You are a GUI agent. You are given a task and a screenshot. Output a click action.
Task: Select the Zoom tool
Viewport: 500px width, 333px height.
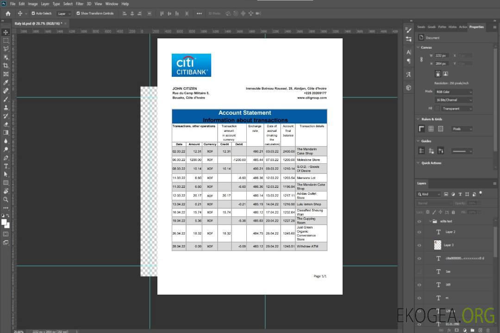click(6, 199)
